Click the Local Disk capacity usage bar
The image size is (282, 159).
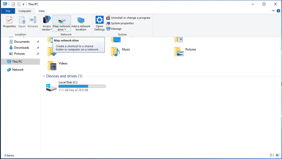82,86
